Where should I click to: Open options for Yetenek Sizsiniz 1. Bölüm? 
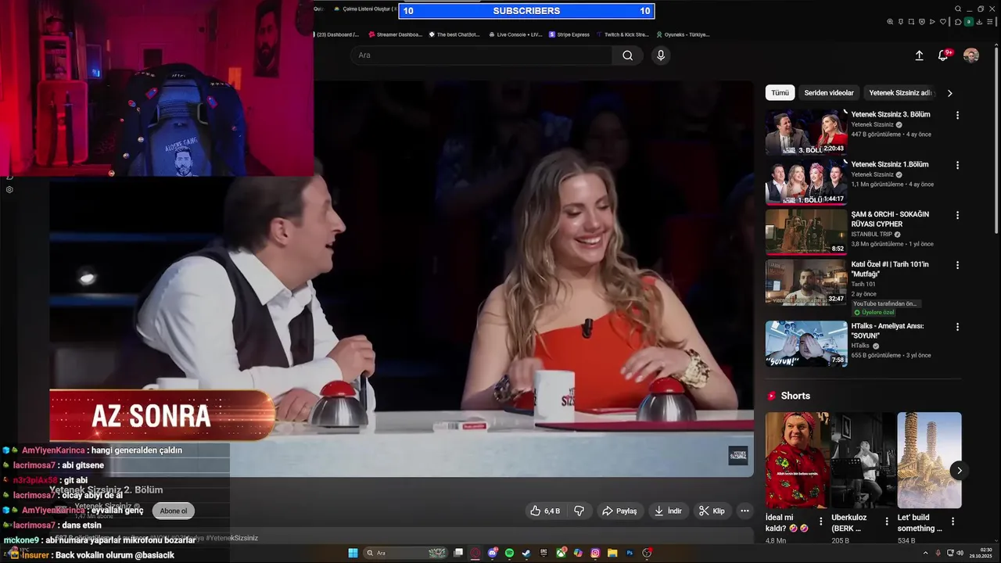coord(957,165)
